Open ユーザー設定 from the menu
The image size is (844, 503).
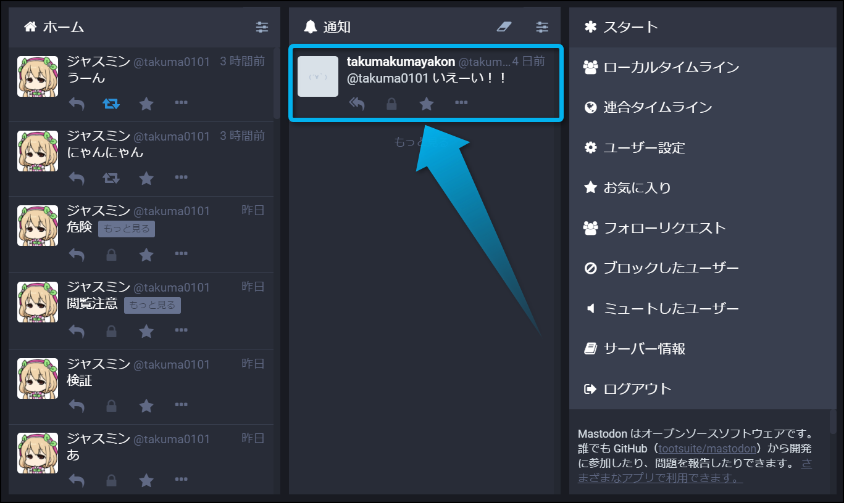tap(644, 148)
